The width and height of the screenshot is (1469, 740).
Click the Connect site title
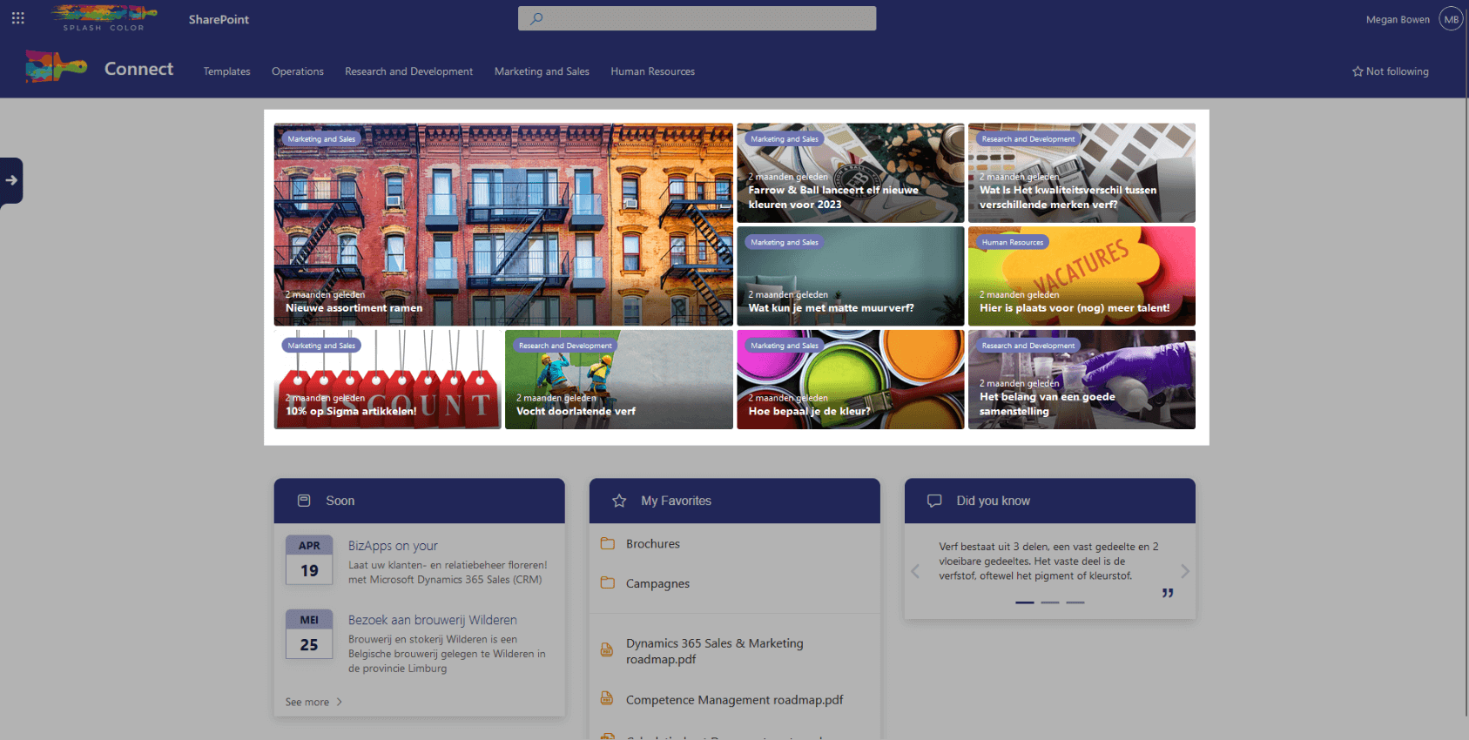[x=138, y=69]
